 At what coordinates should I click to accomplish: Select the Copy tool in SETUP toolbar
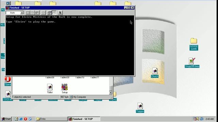pyautogui.click(x=32, y=13)
